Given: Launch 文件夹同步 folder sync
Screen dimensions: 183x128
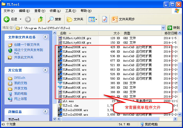Looking at the screenshot, I should click(123, 19).
